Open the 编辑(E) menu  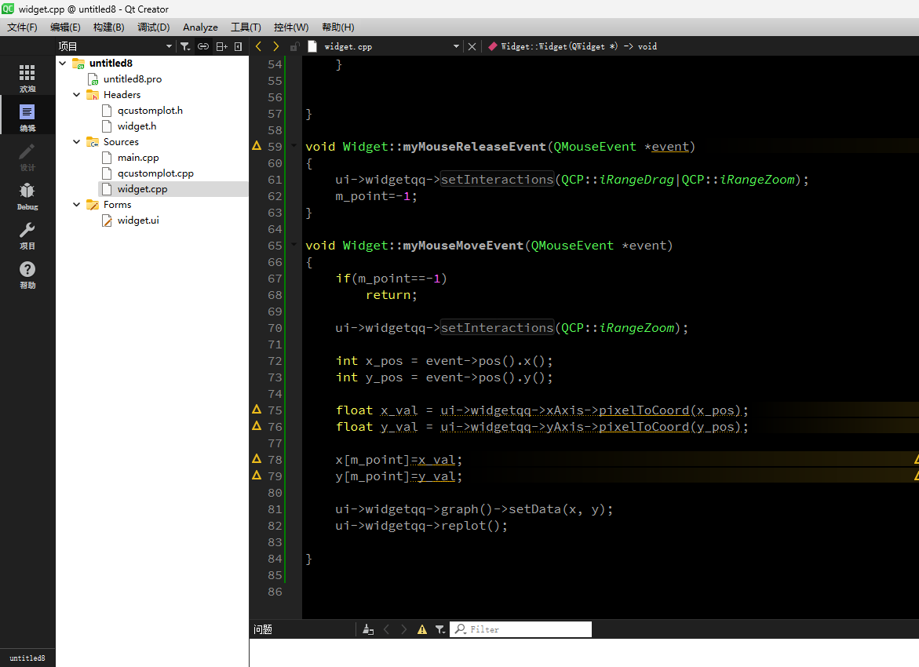point(65,27)
